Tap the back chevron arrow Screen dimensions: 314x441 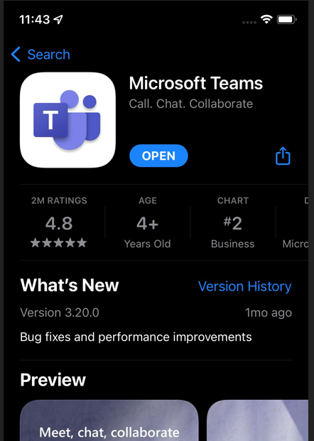tap(16, 54)
